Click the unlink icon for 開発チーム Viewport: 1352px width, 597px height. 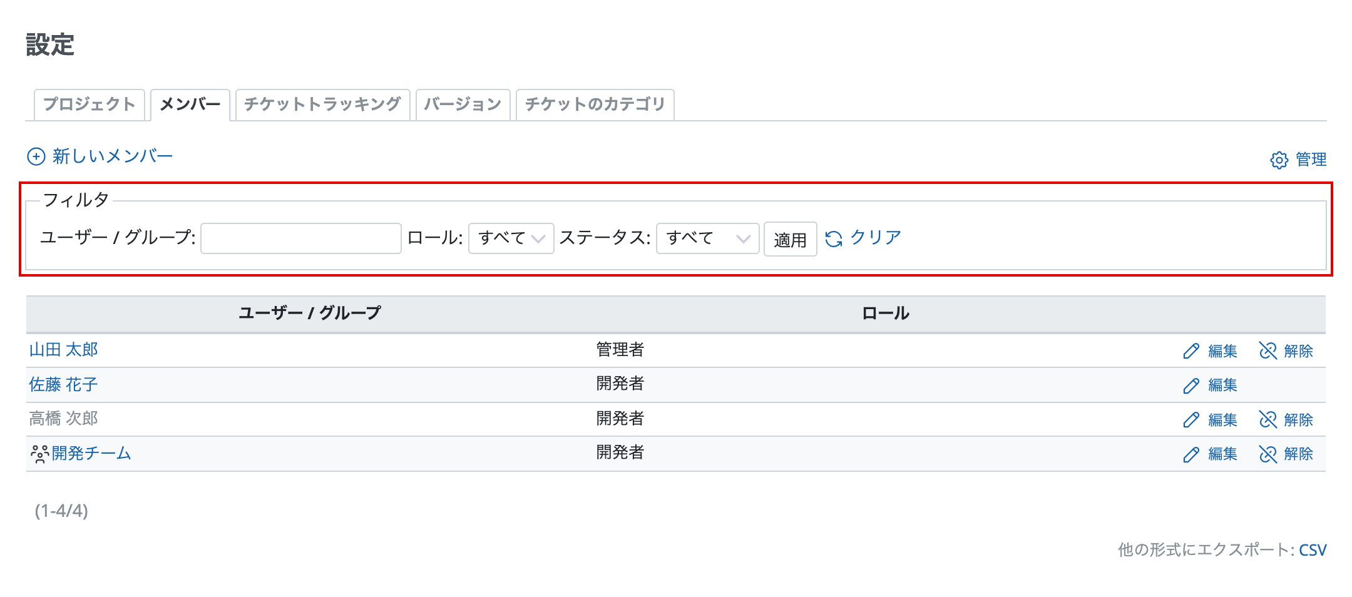tap(1267, 454)
